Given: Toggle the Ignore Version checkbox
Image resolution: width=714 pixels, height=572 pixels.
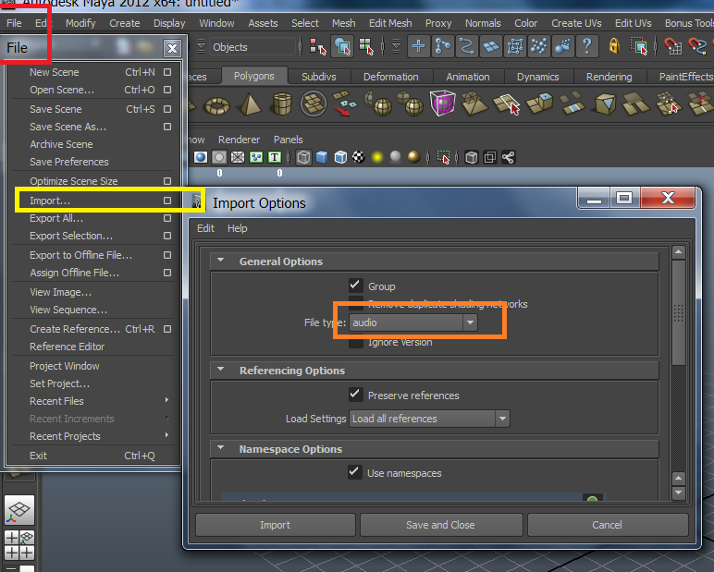Looking at the screenshot, I should coord(356,343).
